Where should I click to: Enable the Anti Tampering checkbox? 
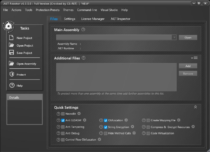(63, 127)
